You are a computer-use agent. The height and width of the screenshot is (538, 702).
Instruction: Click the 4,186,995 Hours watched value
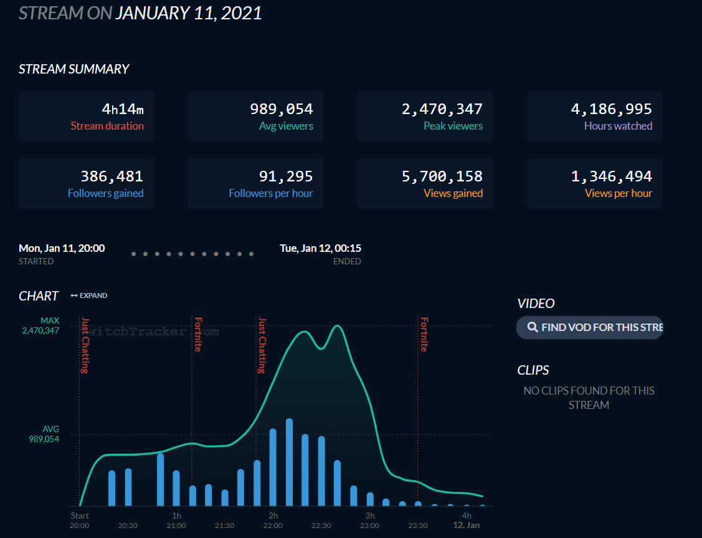tap(611, 109)
